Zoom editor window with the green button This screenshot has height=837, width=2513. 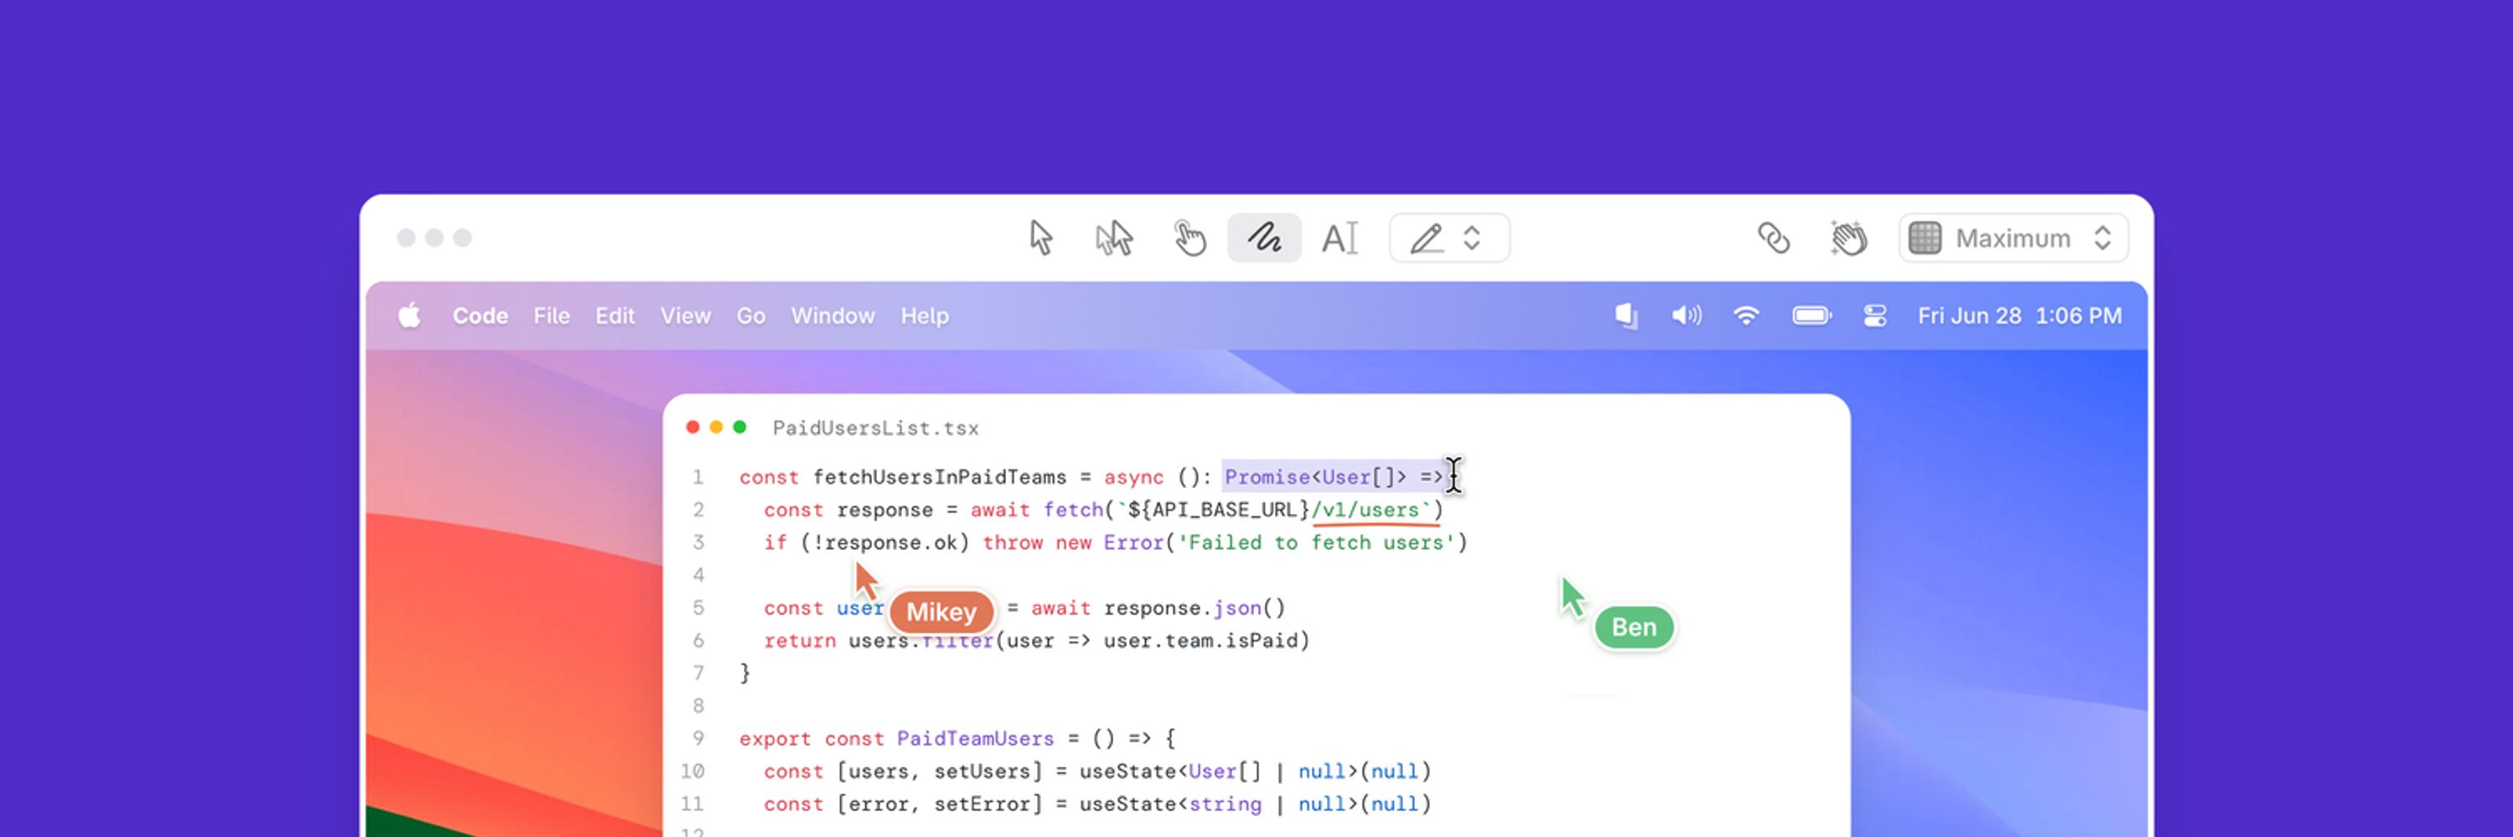click(x=740, y=427)
